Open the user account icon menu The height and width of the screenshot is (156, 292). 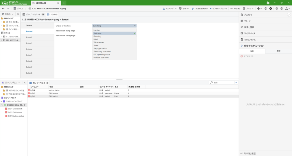[286, 9]
